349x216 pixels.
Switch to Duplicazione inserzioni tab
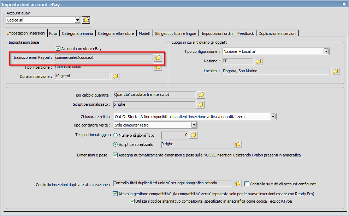click(x=277, y=33)
